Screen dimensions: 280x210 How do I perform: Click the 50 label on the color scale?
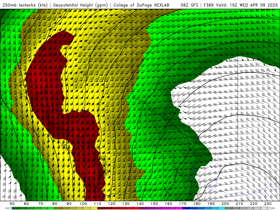[x=12, y=204]
